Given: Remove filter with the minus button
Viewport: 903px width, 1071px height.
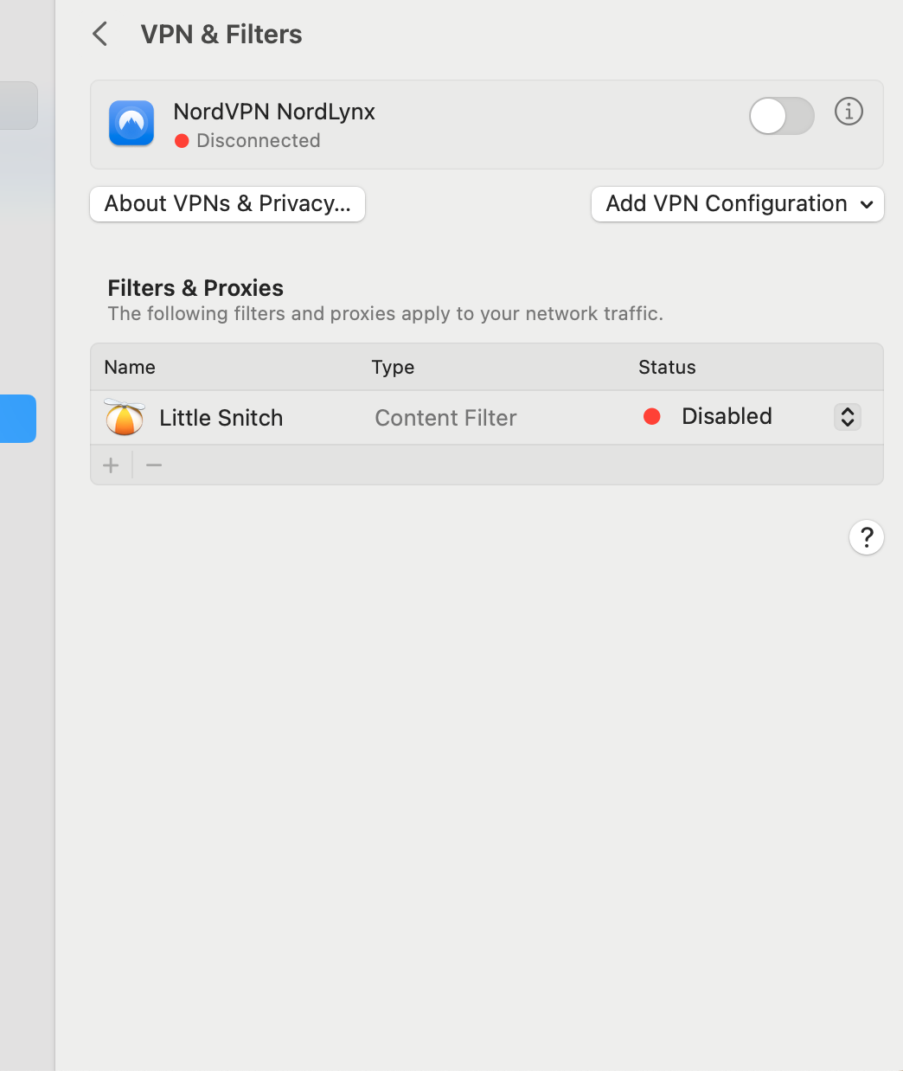Looking at the screenshot, I should (x=154, y=465).
